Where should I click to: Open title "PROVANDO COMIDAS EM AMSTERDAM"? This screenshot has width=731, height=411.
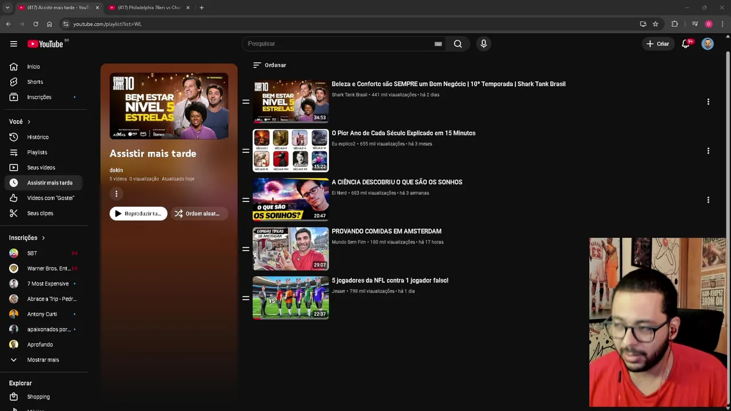387,231
